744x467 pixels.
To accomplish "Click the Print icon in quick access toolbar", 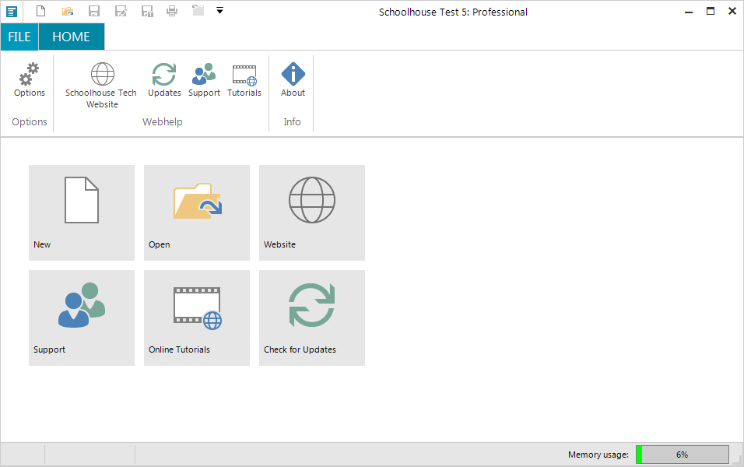I will coord(172,10).
